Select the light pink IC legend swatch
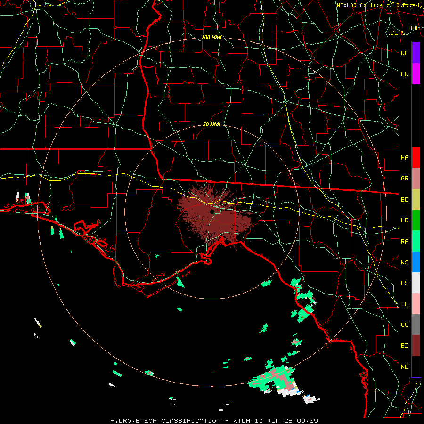The image size is (424, 424). 416,304
